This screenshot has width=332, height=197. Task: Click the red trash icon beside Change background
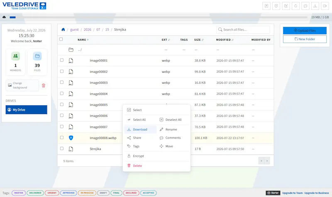point(44,85)
